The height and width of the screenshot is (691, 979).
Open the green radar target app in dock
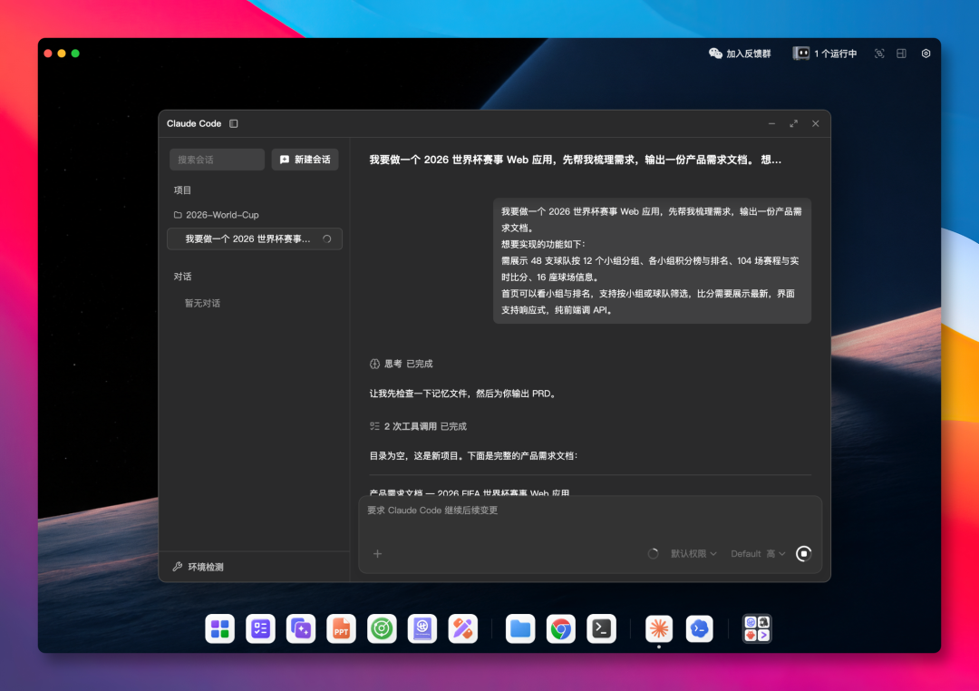click(382, 628)
